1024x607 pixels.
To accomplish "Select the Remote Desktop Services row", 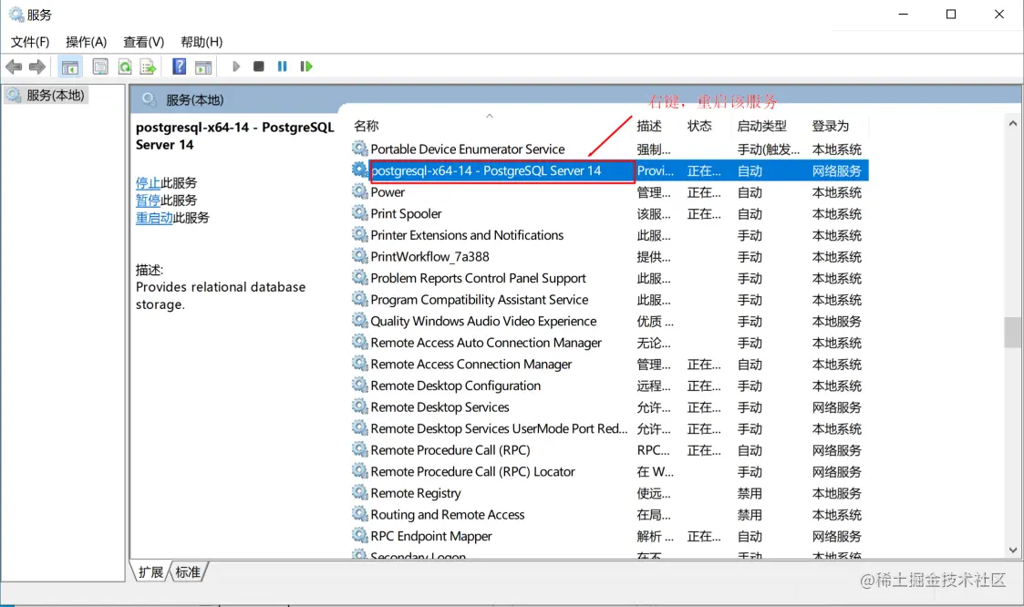I will [x=610, y=408].
